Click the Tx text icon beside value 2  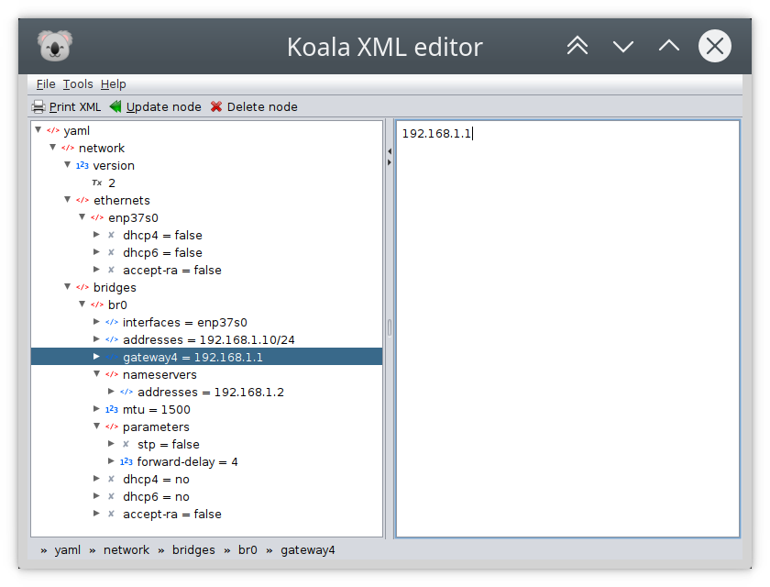[x=97, y=183]
